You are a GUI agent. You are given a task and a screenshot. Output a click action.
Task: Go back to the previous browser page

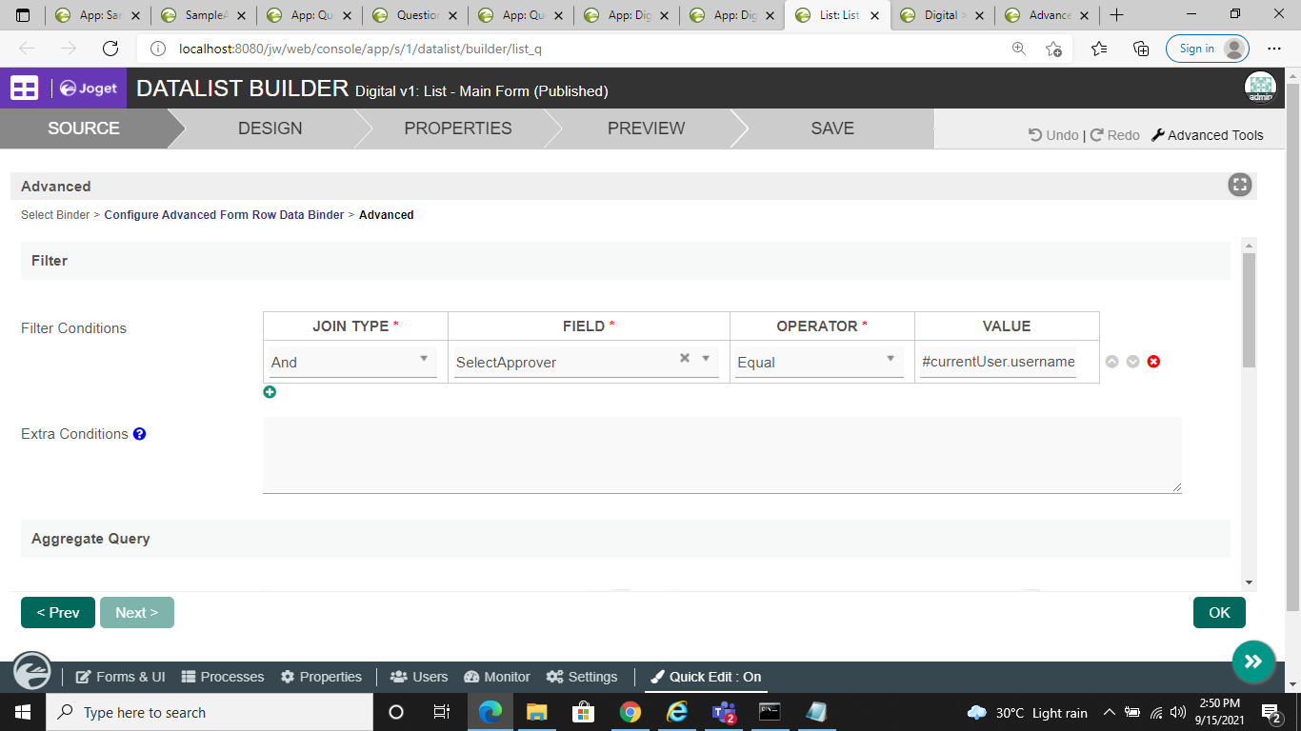point(27,49)
